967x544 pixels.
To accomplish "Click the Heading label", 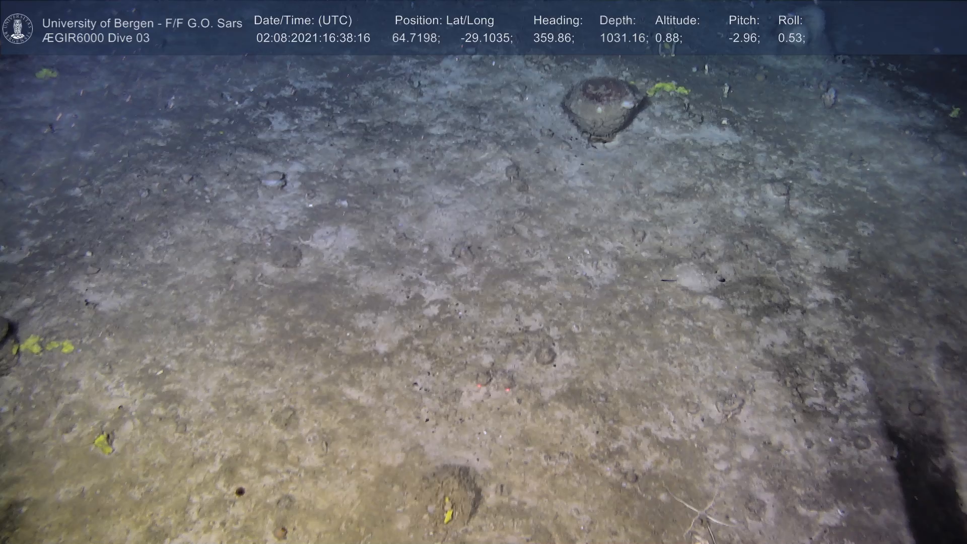I will coord(558,21).
